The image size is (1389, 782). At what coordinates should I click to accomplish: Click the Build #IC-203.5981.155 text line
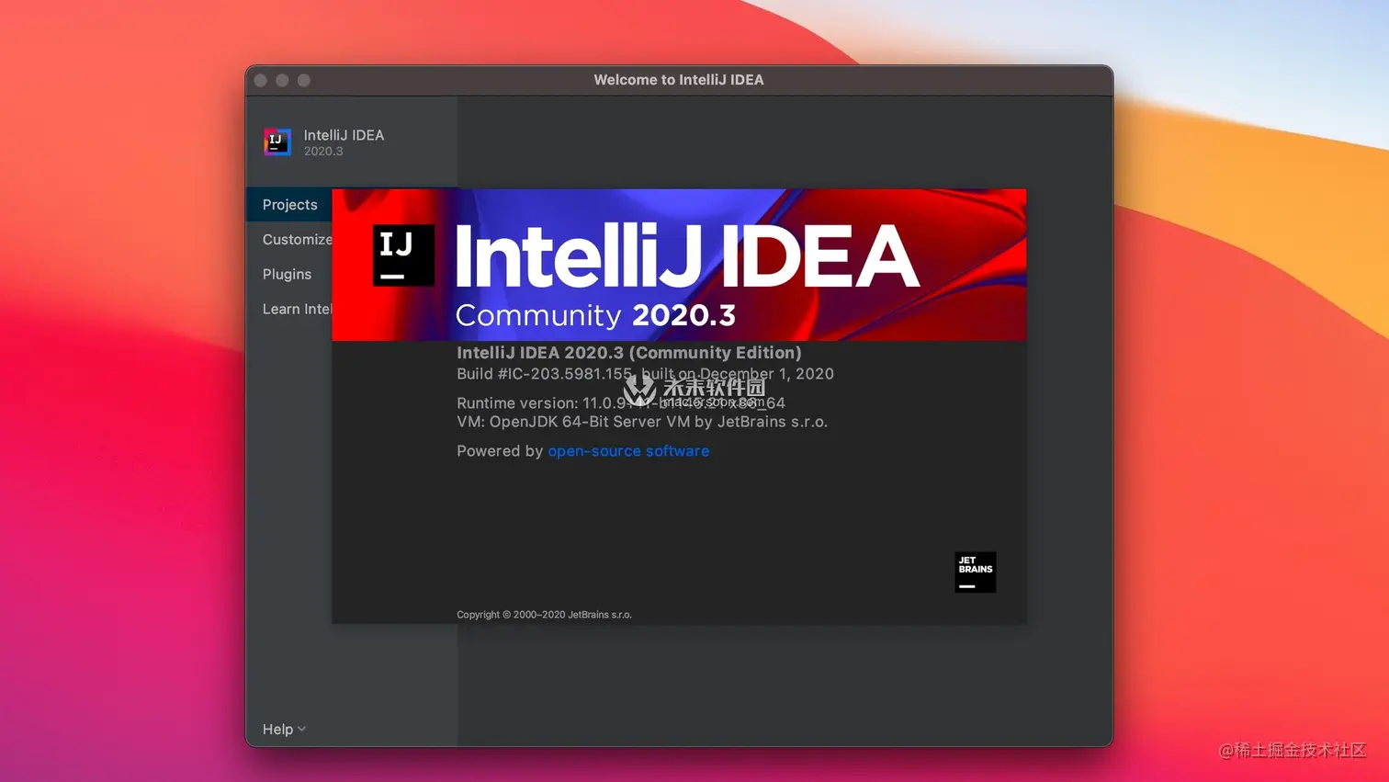click(x=645, y=374)
